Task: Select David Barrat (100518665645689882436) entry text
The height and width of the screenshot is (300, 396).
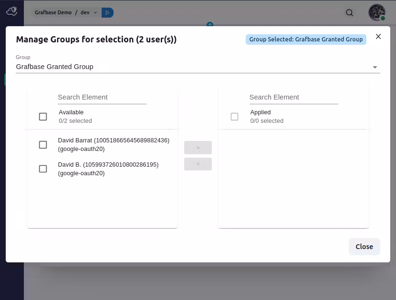Action: coord(114,144)
